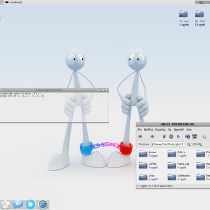The height and width of the screenshot is (210, 210).
Task: Zoom in in the file browser
Action: pyautogui.click(x=200, y=144)
